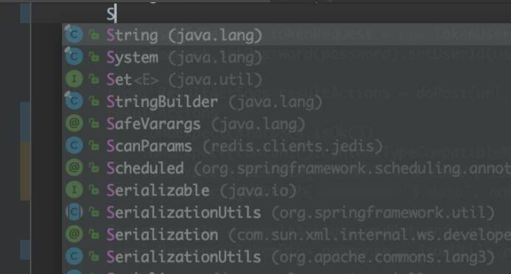This screenshot has width=511, height=274.
Task: Choose Serializable (java.io) suggestion
Action: (286, 191)
